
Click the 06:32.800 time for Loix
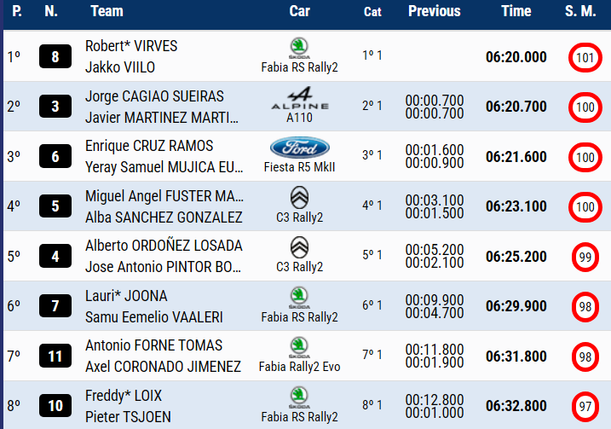click(x=516, y=406)
